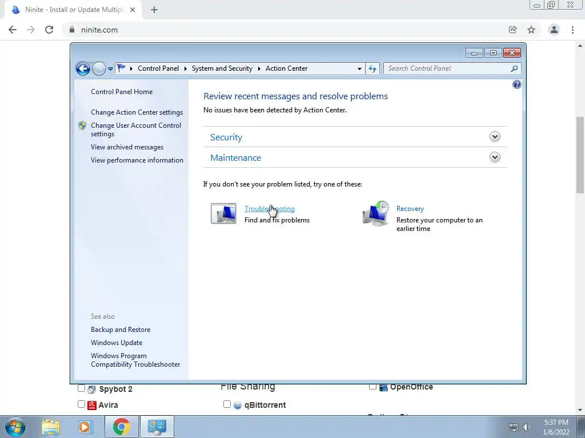Click the Control Panel taskbar icon
The width and height of the screenshot is (585, 438).
(x=157, y=427)
